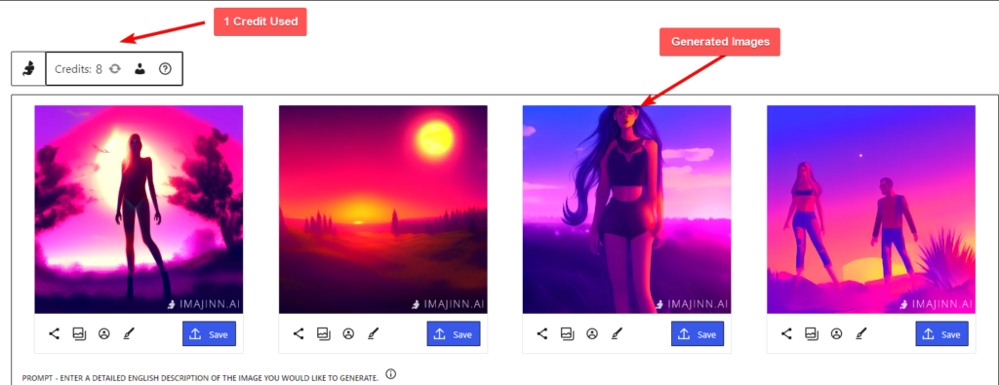Save the red sunset landscape image
The height and width of the screenshot is (385, 999).
coord(454,334)
